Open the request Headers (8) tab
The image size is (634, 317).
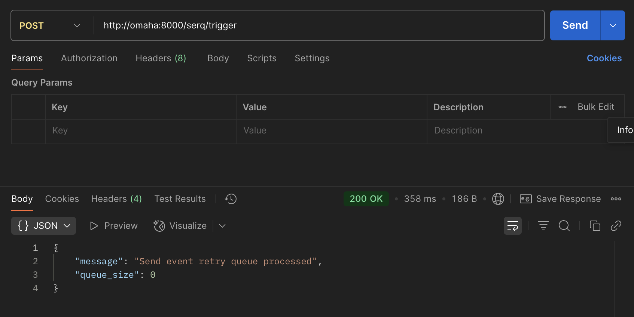pos(161,58)
